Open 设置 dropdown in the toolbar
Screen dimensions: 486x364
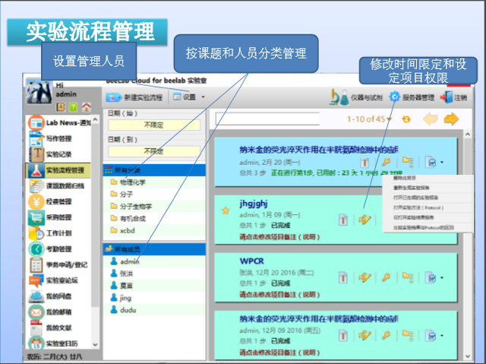188,97
